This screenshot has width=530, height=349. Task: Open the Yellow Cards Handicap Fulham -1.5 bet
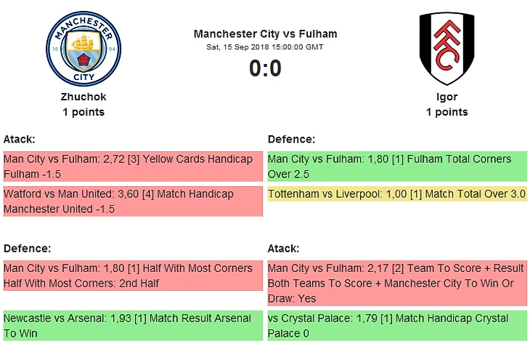(132, 167)
